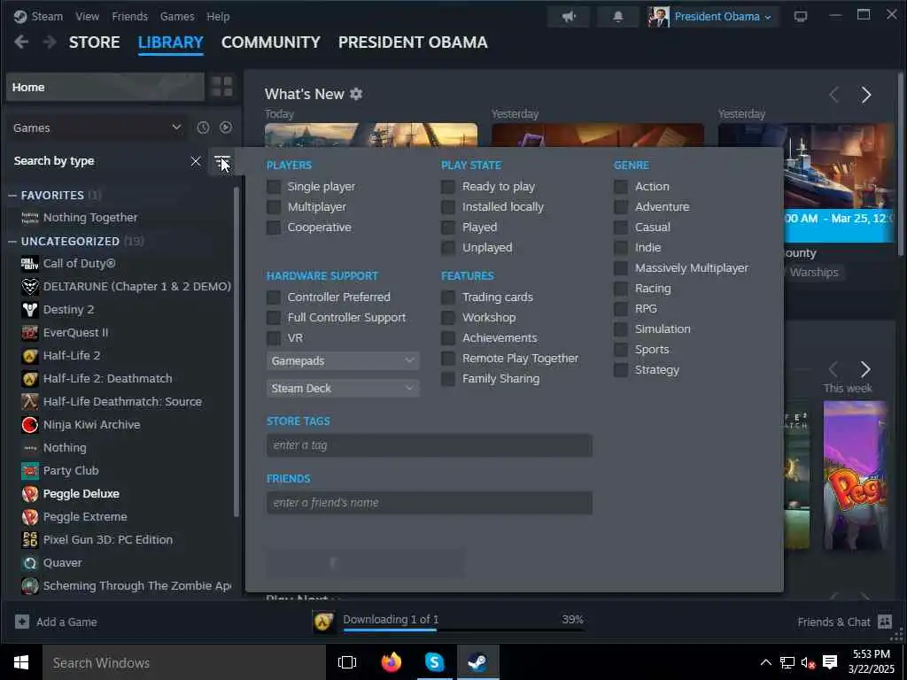Open the PRESIDENT OBAMA profile tab

413,42
